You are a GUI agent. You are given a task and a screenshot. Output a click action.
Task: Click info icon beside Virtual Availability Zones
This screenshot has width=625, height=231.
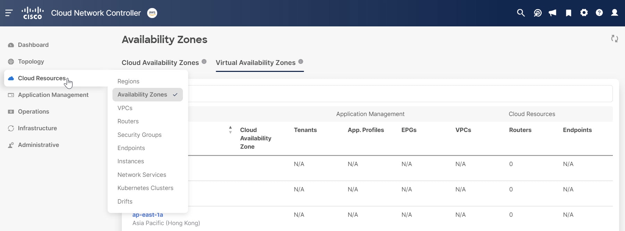pyautogui.click(x=301, y=61)
